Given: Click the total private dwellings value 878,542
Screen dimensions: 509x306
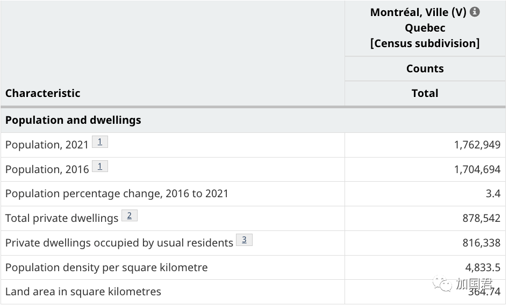Looking at the screenshot, I should 481,218.
